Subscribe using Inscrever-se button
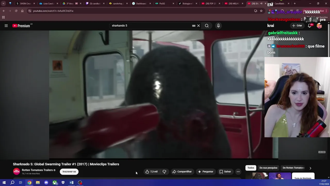Image resolution: width=330 pixels, height=186 pixels. [69, 172]
